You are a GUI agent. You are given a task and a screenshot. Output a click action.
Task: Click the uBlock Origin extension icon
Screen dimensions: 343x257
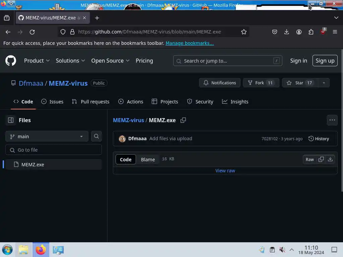323,31
